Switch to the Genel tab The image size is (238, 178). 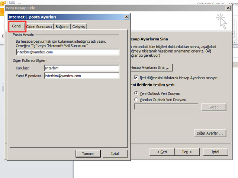point(17,26)
